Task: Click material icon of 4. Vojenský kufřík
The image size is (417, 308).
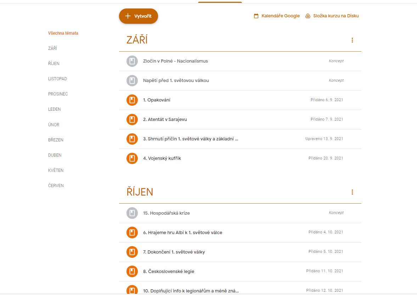Action: pos(132,158)
